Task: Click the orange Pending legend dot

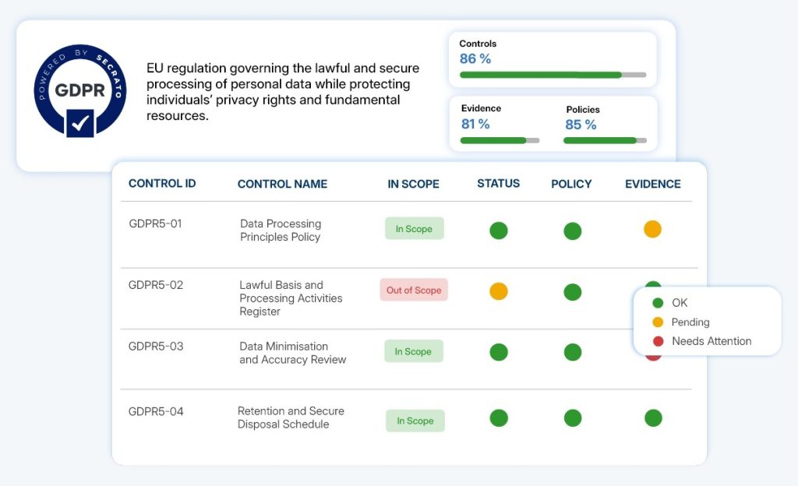Action: coord(658,322)
